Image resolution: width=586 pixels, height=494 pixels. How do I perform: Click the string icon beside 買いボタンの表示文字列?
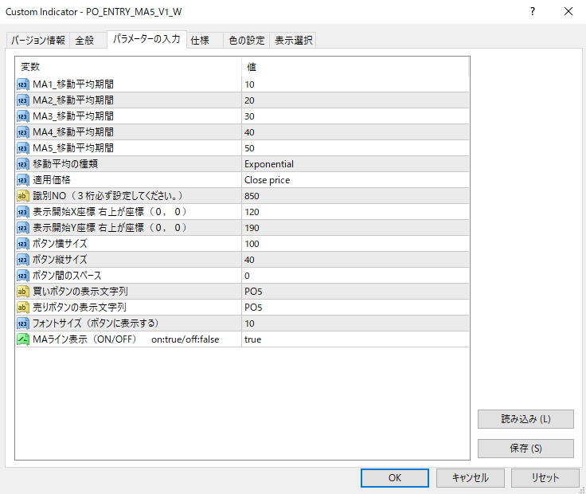[x=23, y=292]
